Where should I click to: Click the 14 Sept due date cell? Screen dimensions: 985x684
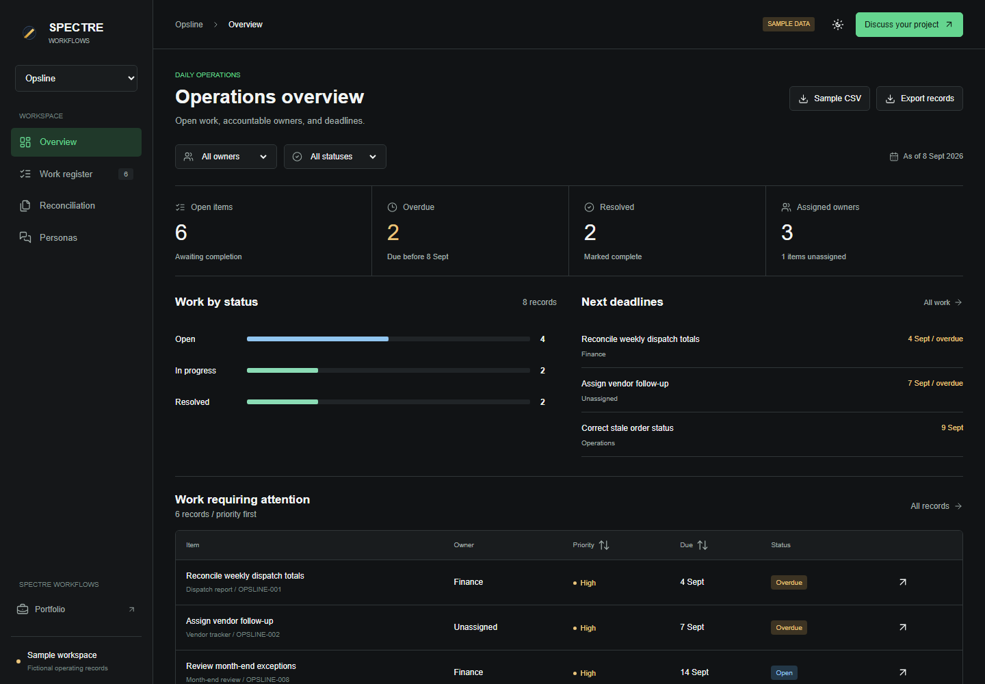pos(694,672)
